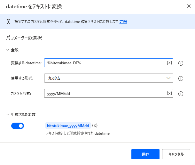The height and width of the screenshot is (165, 195).
Task: Open the 使用する形式 combo box showing カスタム
Action: coord(105,78)
